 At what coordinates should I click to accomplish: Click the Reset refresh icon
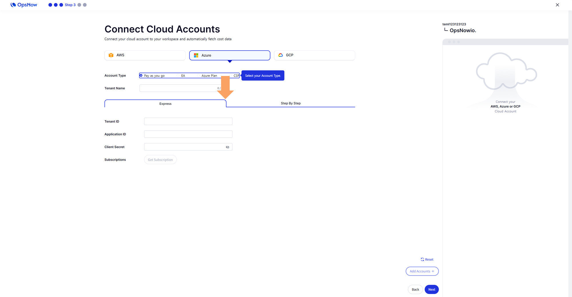pos(422,259)
